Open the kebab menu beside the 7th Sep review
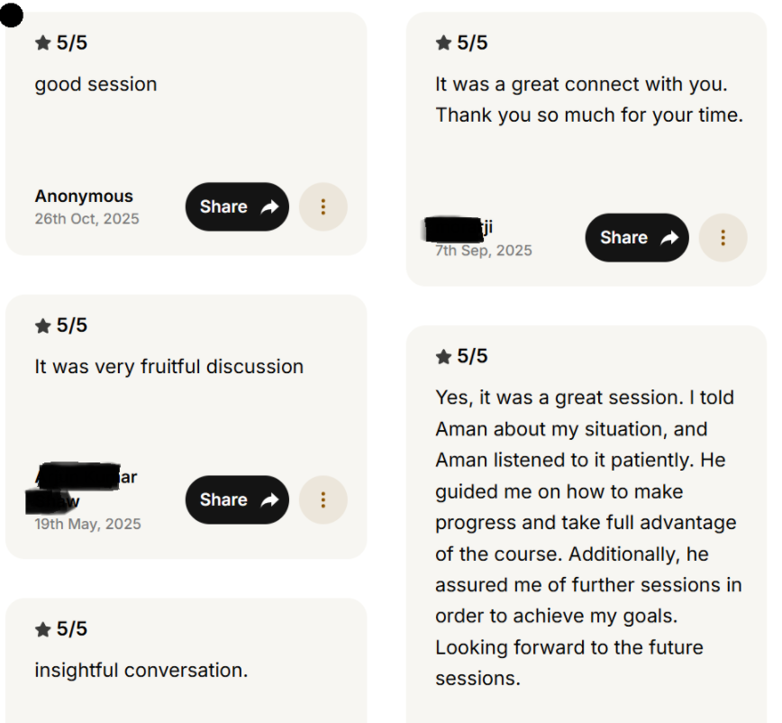 point(723,237)
